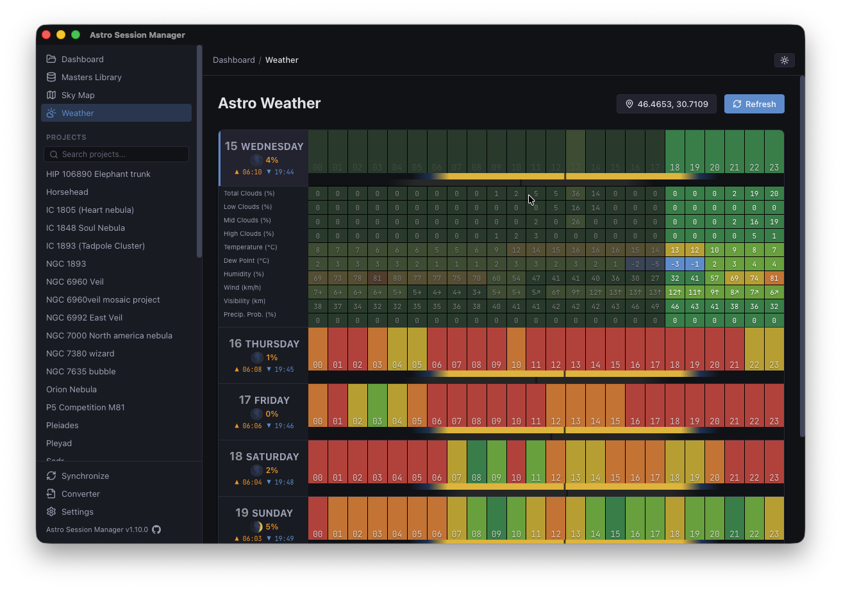The image size is (841, 591).
Task: Open the Horsehead project
Action: (x=67, y=192)
